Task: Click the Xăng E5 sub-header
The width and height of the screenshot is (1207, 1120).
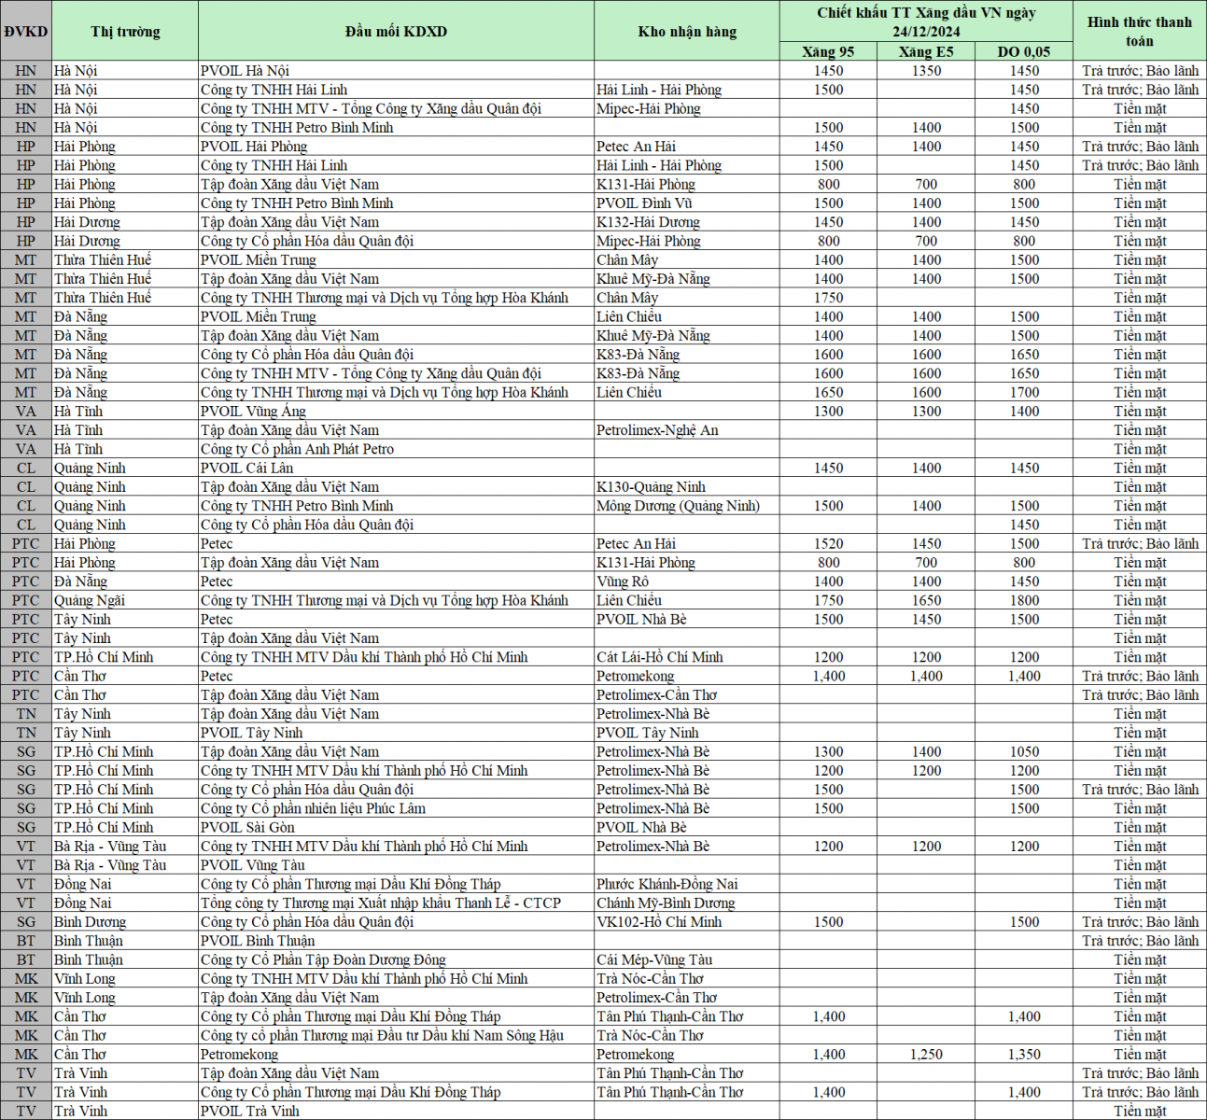Action: pos(926,51)
